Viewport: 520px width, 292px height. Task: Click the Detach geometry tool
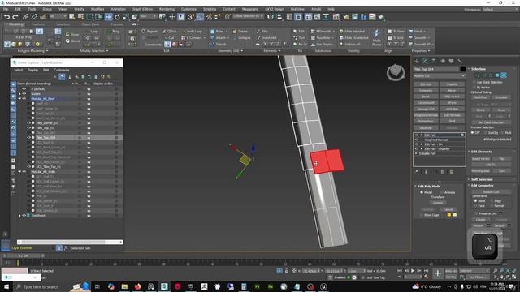(219, 44)
